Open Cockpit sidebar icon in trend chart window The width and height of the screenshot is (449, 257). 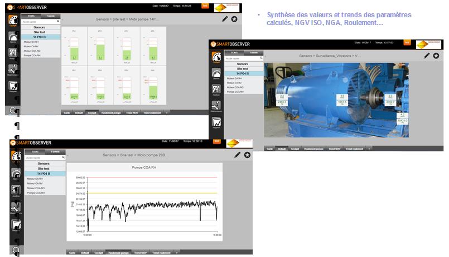tap(16, 156)
